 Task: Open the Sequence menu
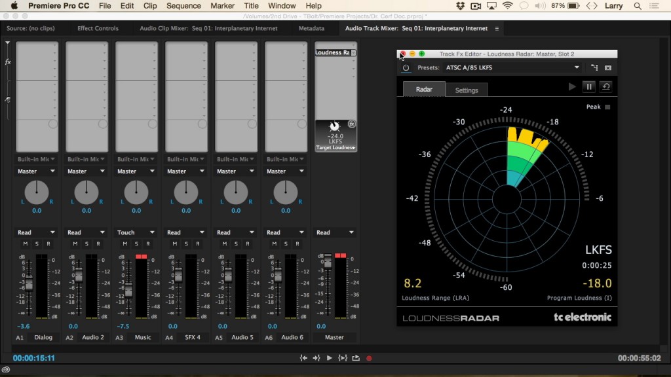pyautogui.click(x=183, y=6)
